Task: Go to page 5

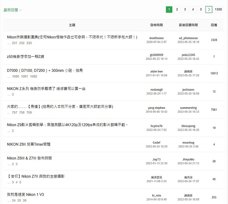Action: coord(201,9)
